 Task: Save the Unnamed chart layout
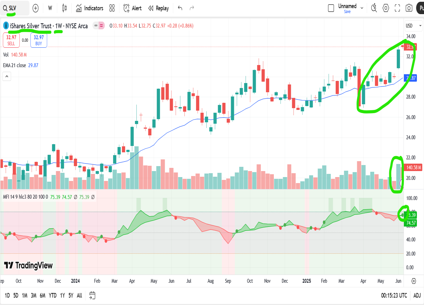347,12
